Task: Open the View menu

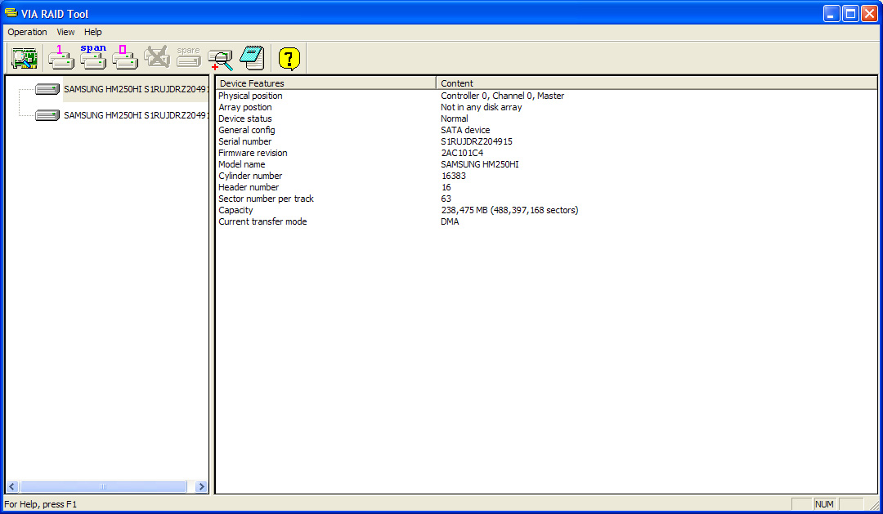Action: [x=65, y=32]
